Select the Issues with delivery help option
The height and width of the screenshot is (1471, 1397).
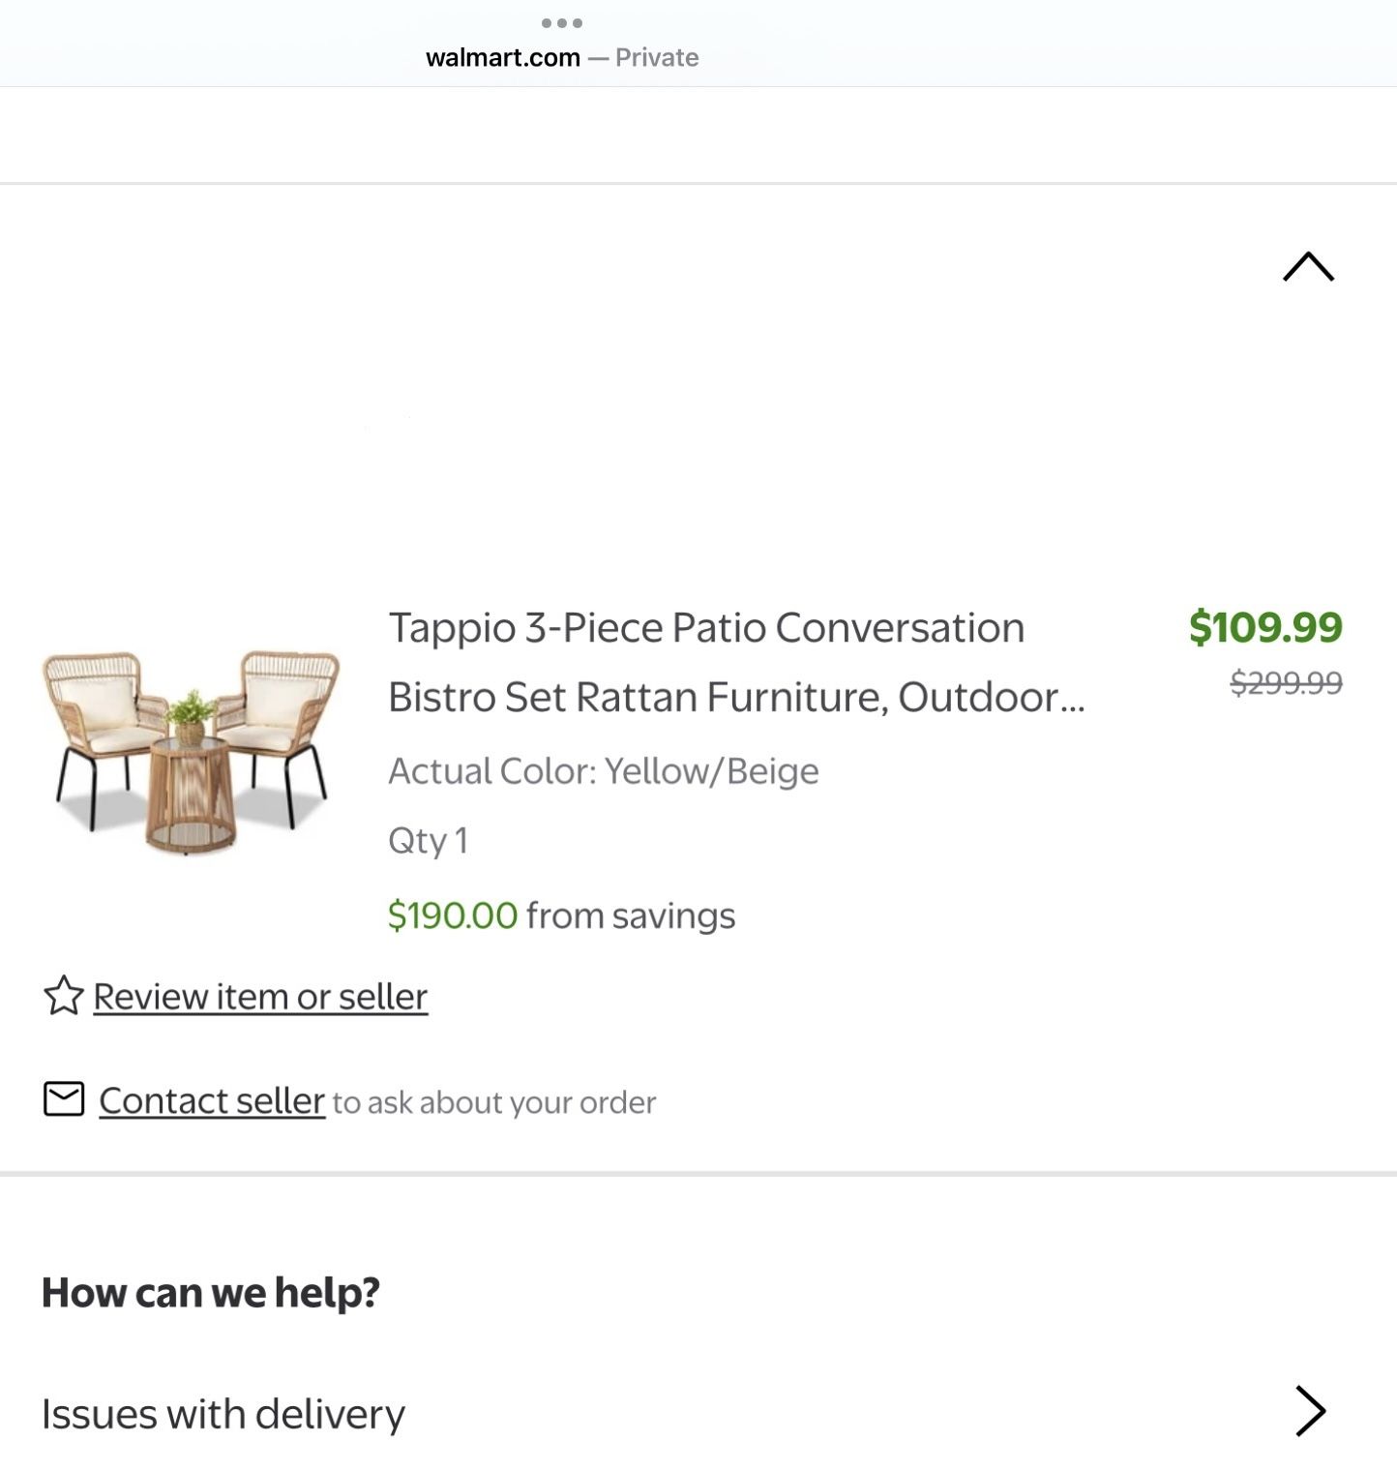click(221, 1412)
